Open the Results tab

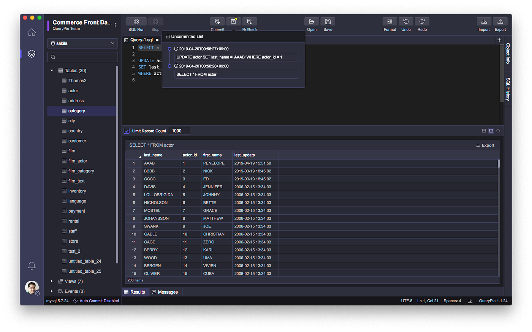tap(135, 292)
